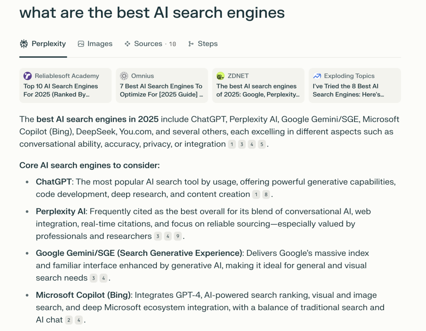
Task: Click the Exploding Topics favicon
Action: click(x=317, y=76)
